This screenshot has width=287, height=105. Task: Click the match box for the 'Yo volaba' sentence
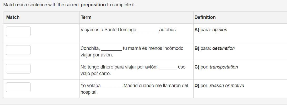18,87
